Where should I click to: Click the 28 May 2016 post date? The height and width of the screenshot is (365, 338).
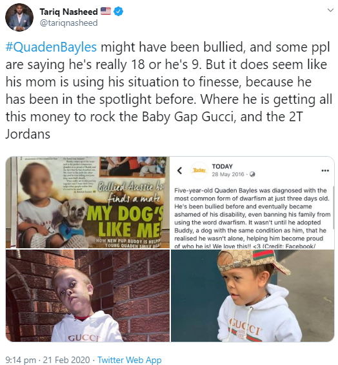[x=228, y=174]
